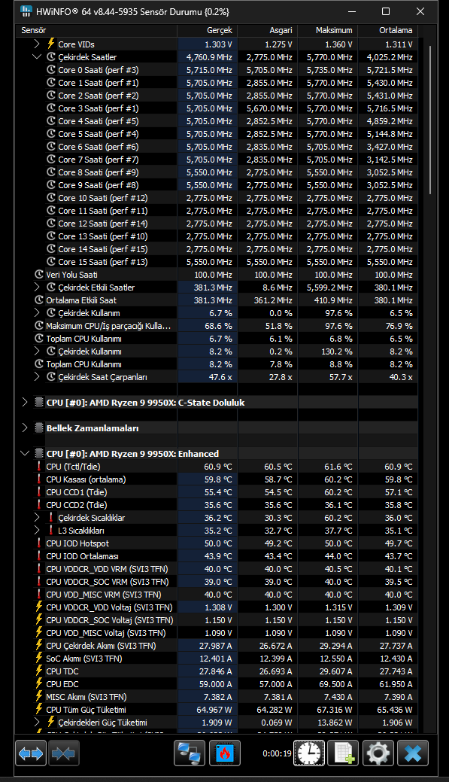Select the Core 15 Saati (perf #13) row
This screenshot has height=782, width=449.
(x=217, y=262)
